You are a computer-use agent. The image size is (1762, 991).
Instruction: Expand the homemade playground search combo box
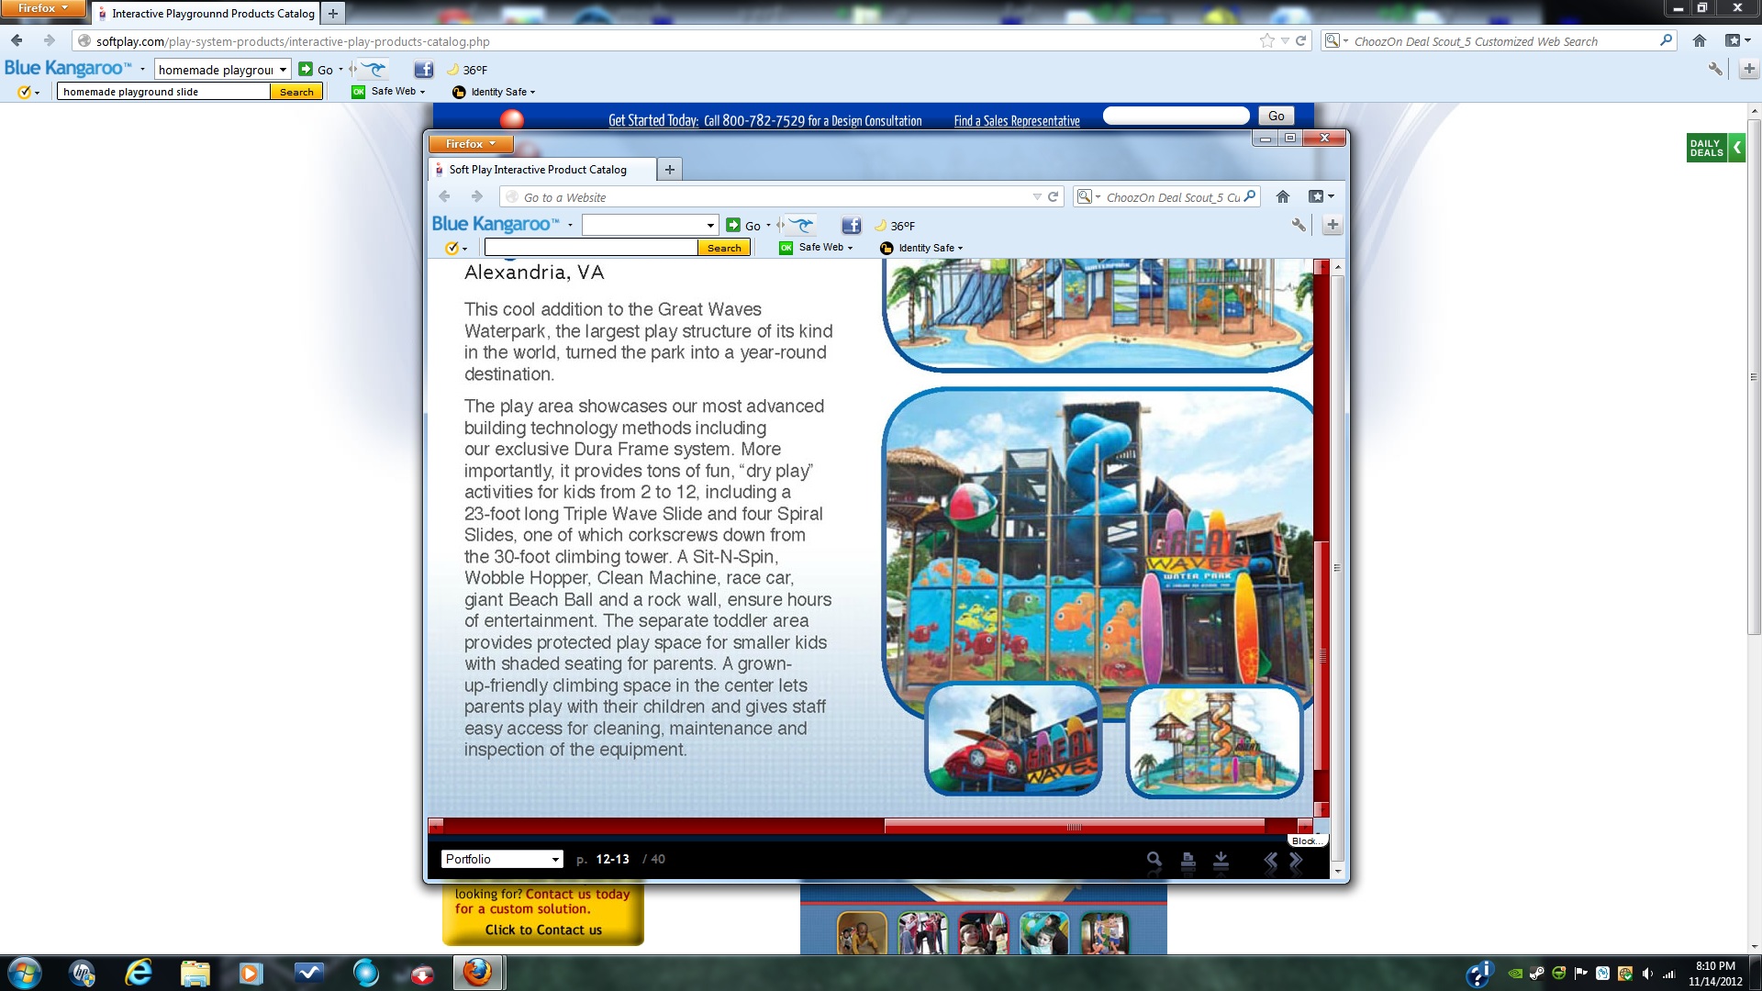pos(283,70)
